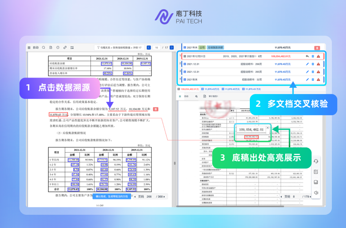Viewport: 346px width, 228px height.
Task: Open the edit note icon in side panel
Action: [x=316, y=172]
